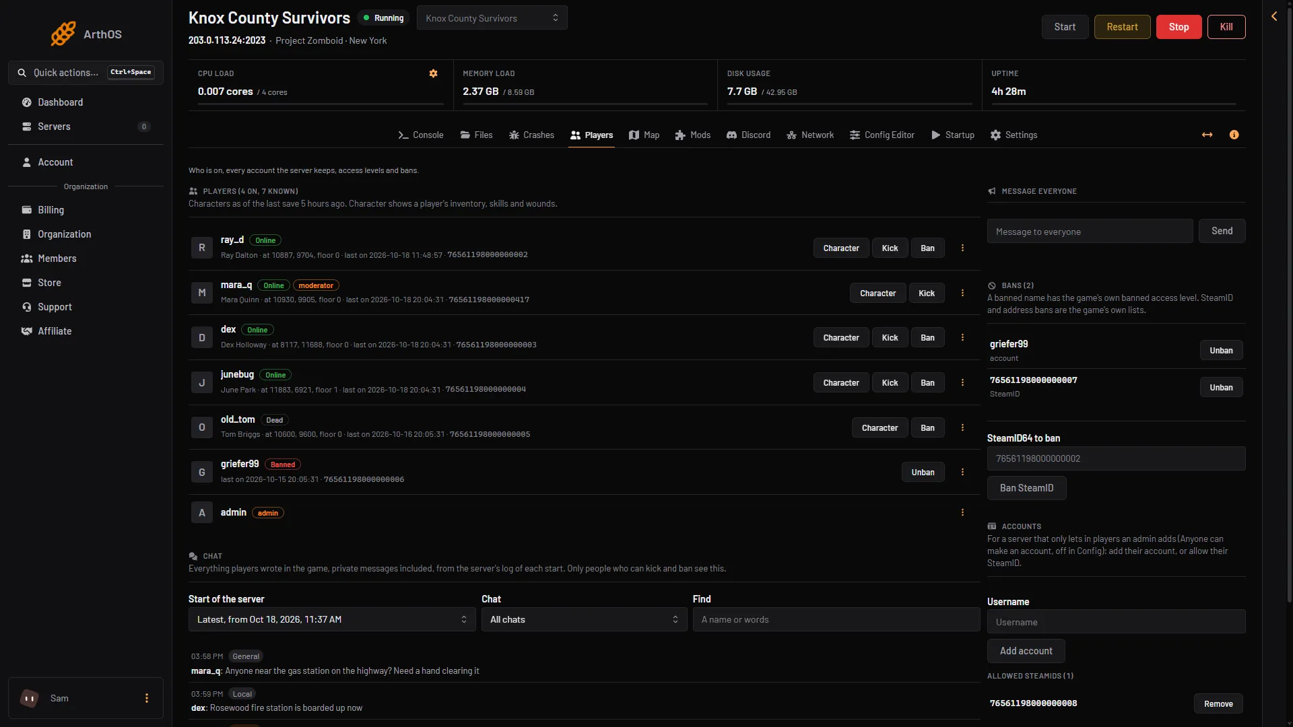The image size is (1293, 727).
Task: Open more options for mara_q
Action: tap(962, 293)
